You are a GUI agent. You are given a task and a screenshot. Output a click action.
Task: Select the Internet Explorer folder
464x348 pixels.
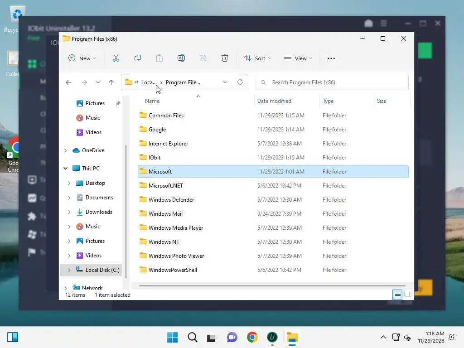tap(273, 144)
